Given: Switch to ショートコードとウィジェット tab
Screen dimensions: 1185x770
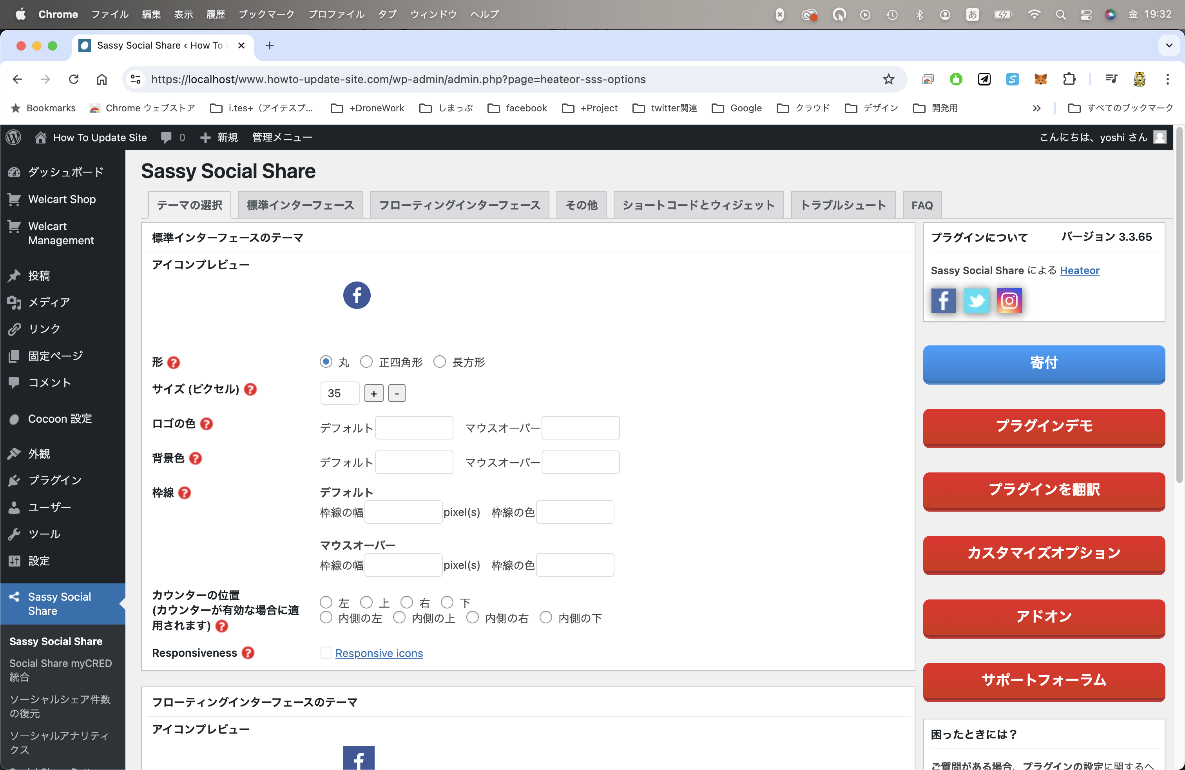Looking at the screenshot, I should point(699,205).
